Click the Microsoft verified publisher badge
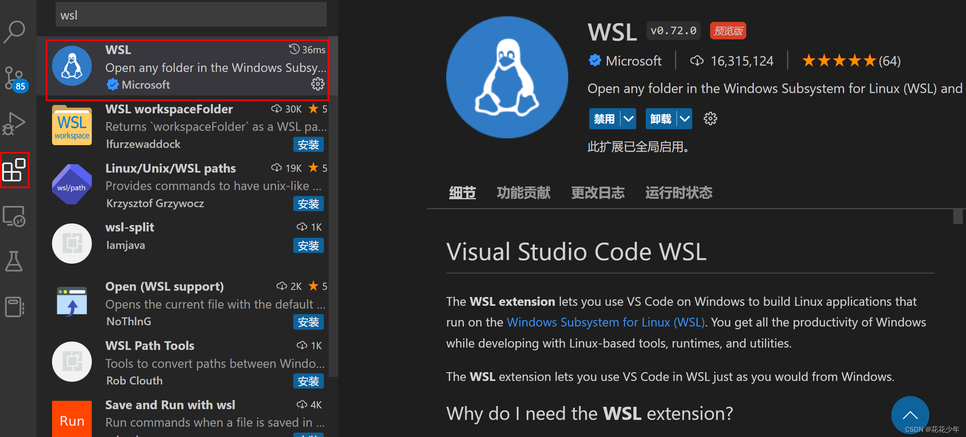966x437 pixels. pos(594,60)
